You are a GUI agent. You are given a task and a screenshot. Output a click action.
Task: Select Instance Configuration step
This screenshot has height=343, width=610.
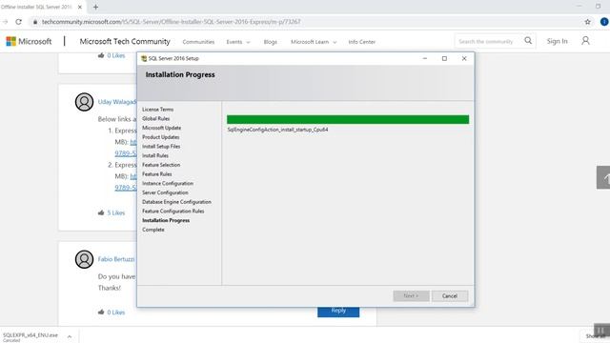[168, 184]
